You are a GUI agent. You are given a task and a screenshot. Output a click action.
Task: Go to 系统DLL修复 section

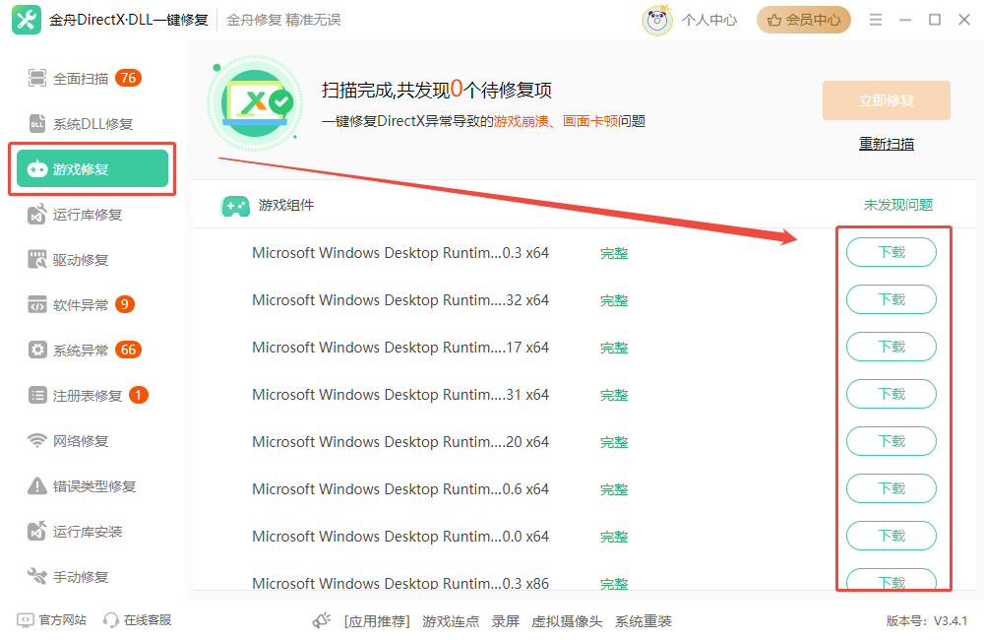coord(92,124)
